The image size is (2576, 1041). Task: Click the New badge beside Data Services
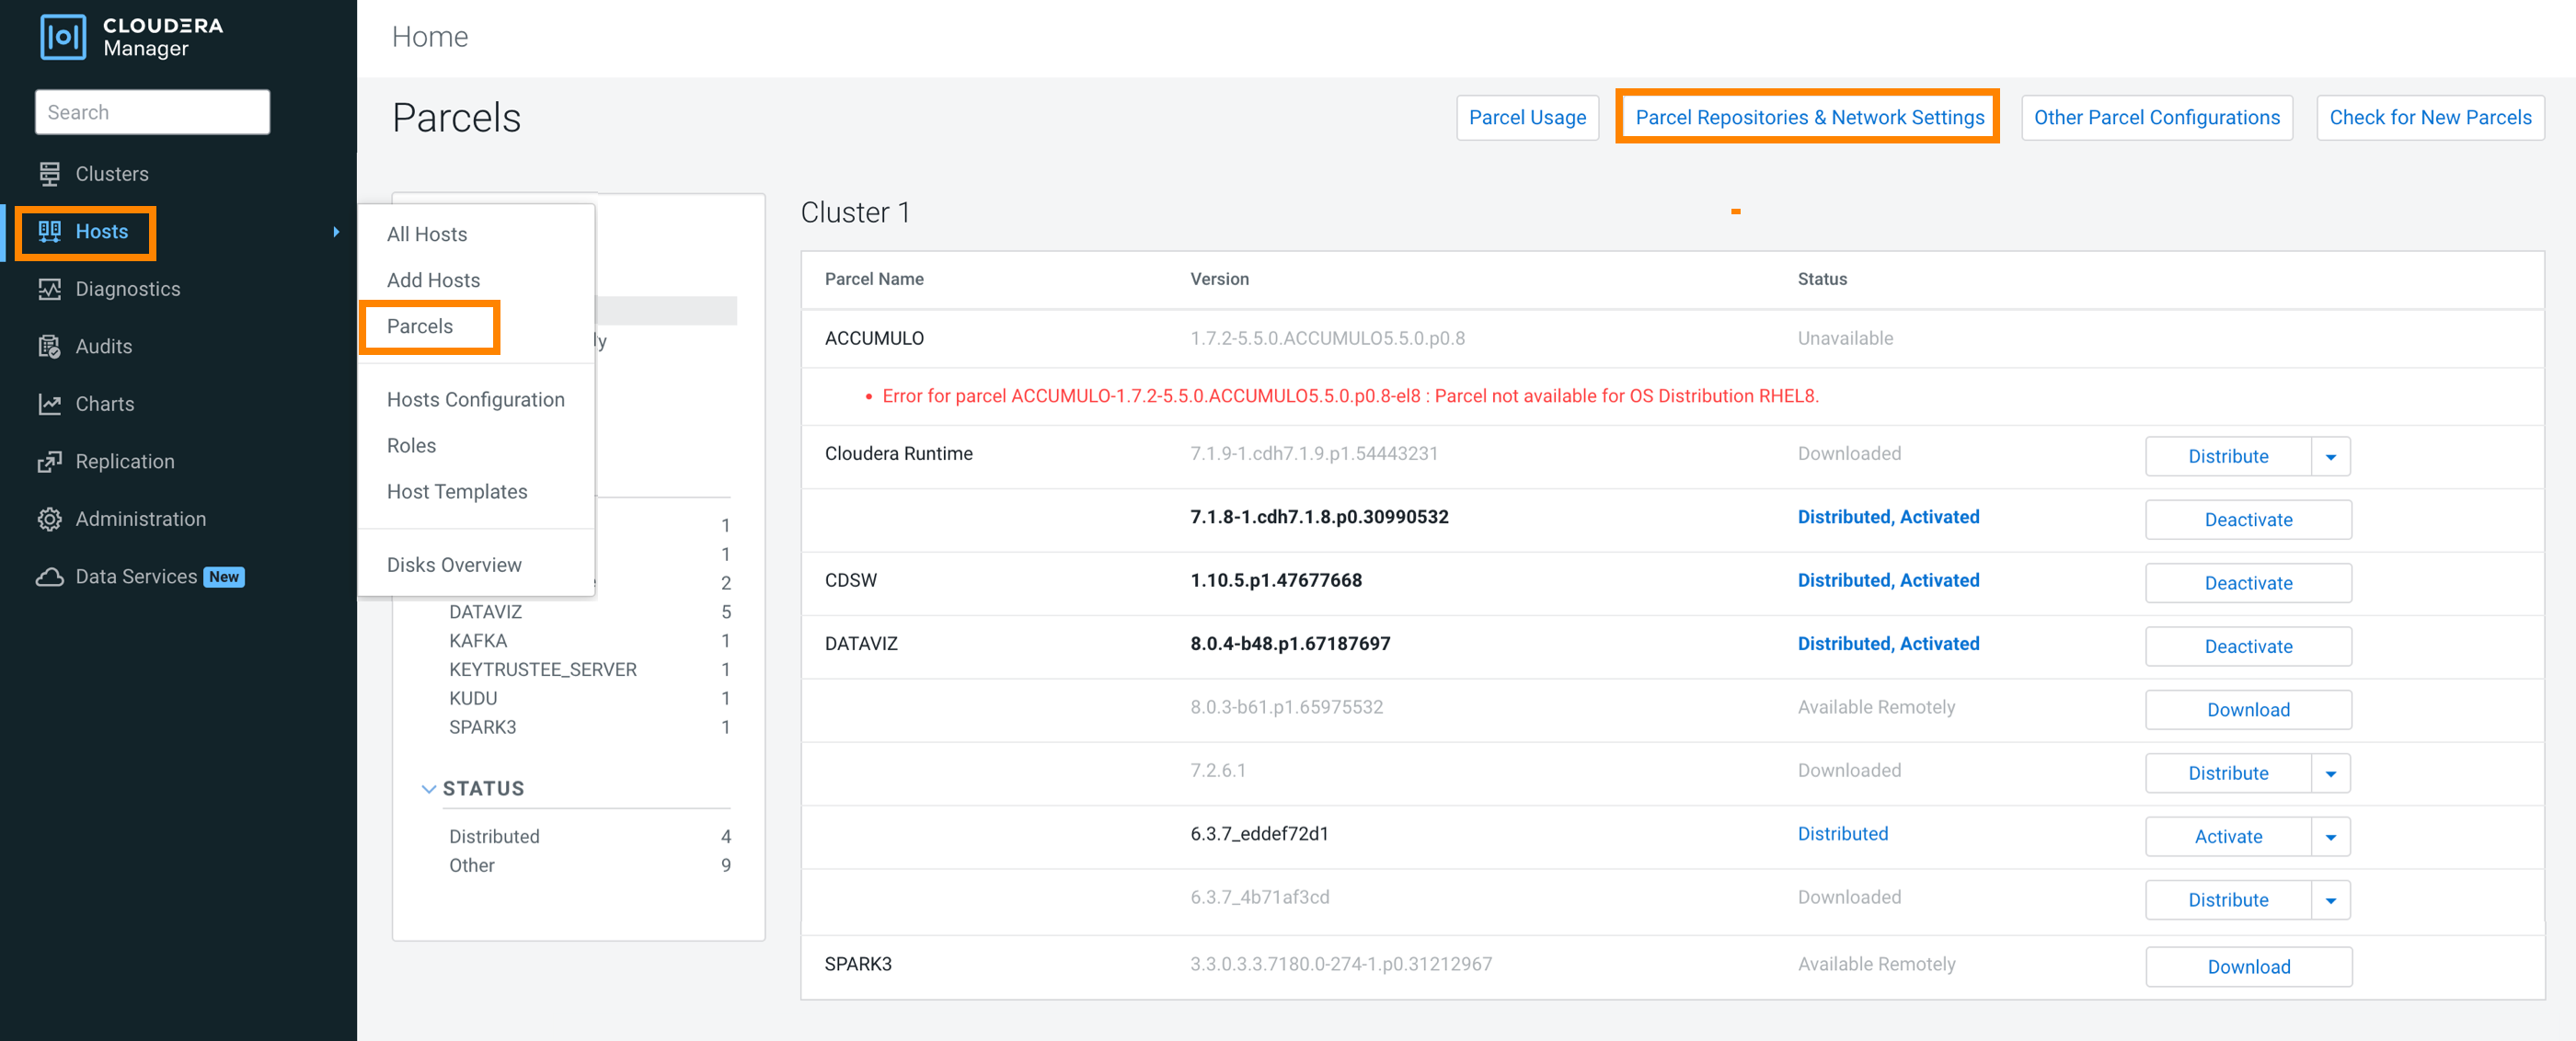[x=224, y=577]
